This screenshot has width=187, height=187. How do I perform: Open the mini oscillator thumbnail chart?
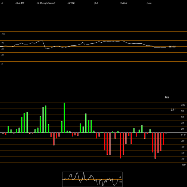click(92, 179)
